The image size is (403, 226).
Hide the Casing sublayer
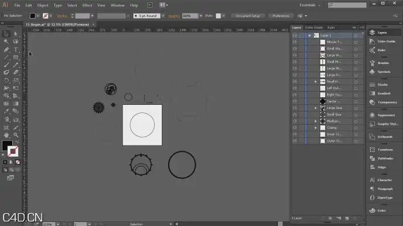tap(294, 128)
